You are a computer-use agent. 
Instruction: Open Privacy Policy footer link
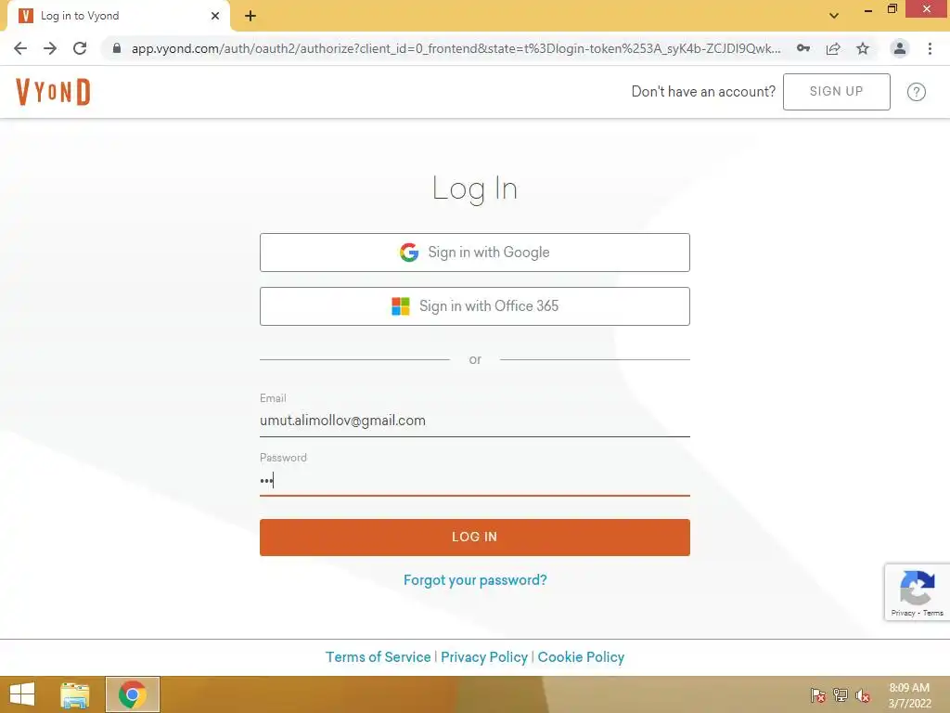coord(484,657)
